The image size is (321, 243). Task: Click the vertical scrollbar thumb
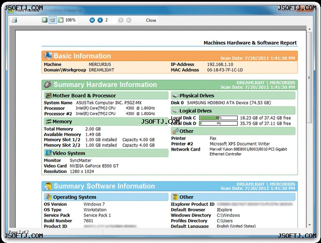(309, 77)
